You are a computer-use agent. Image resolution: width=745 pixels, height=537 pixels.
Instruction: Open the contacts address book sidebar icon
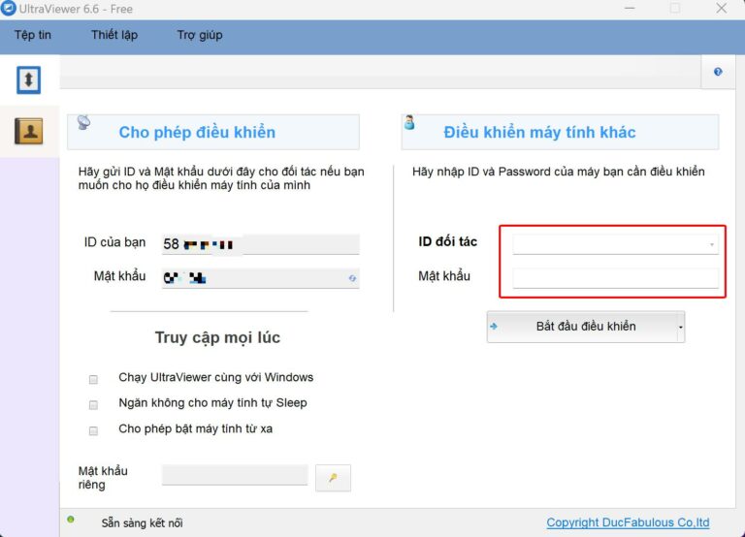pyautogui.click(x=29, y=130)
